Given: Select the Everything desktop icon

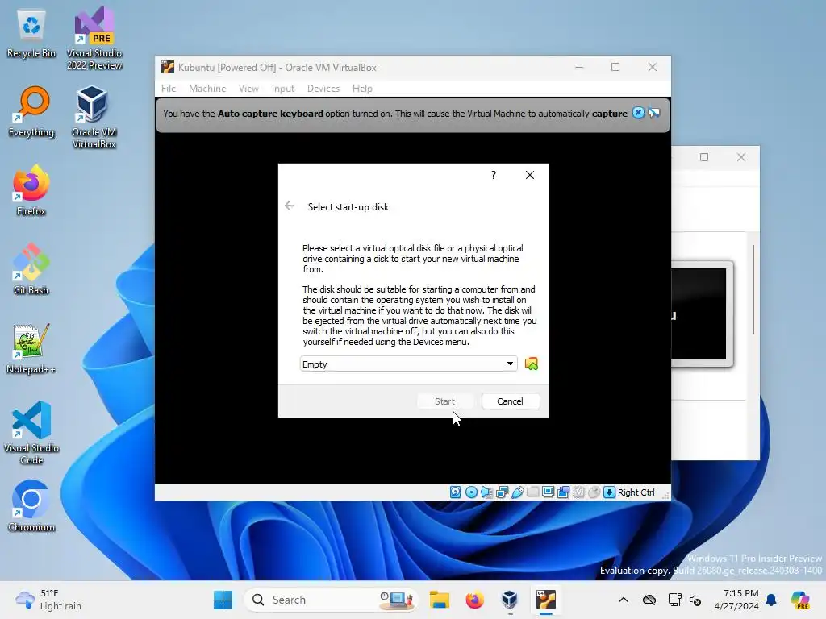Looking at the screenshot, I should [31, 112].
